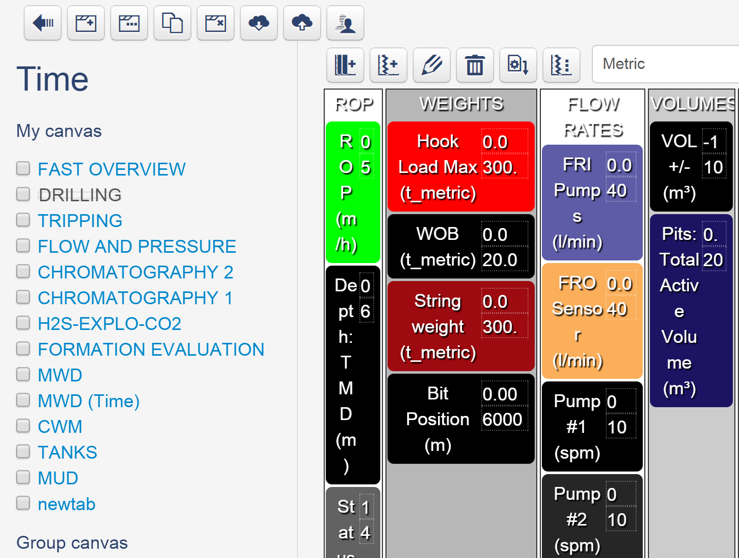Delete the tab via the tab-with-x icon
Image resolution: width=739 pixels, height=558 pixels.
(x=215, y=23)
